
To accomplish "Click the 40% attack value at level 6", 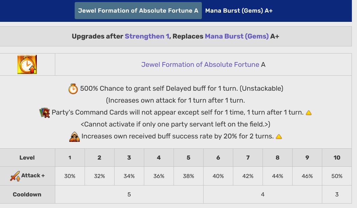I will tap(218, 176).
